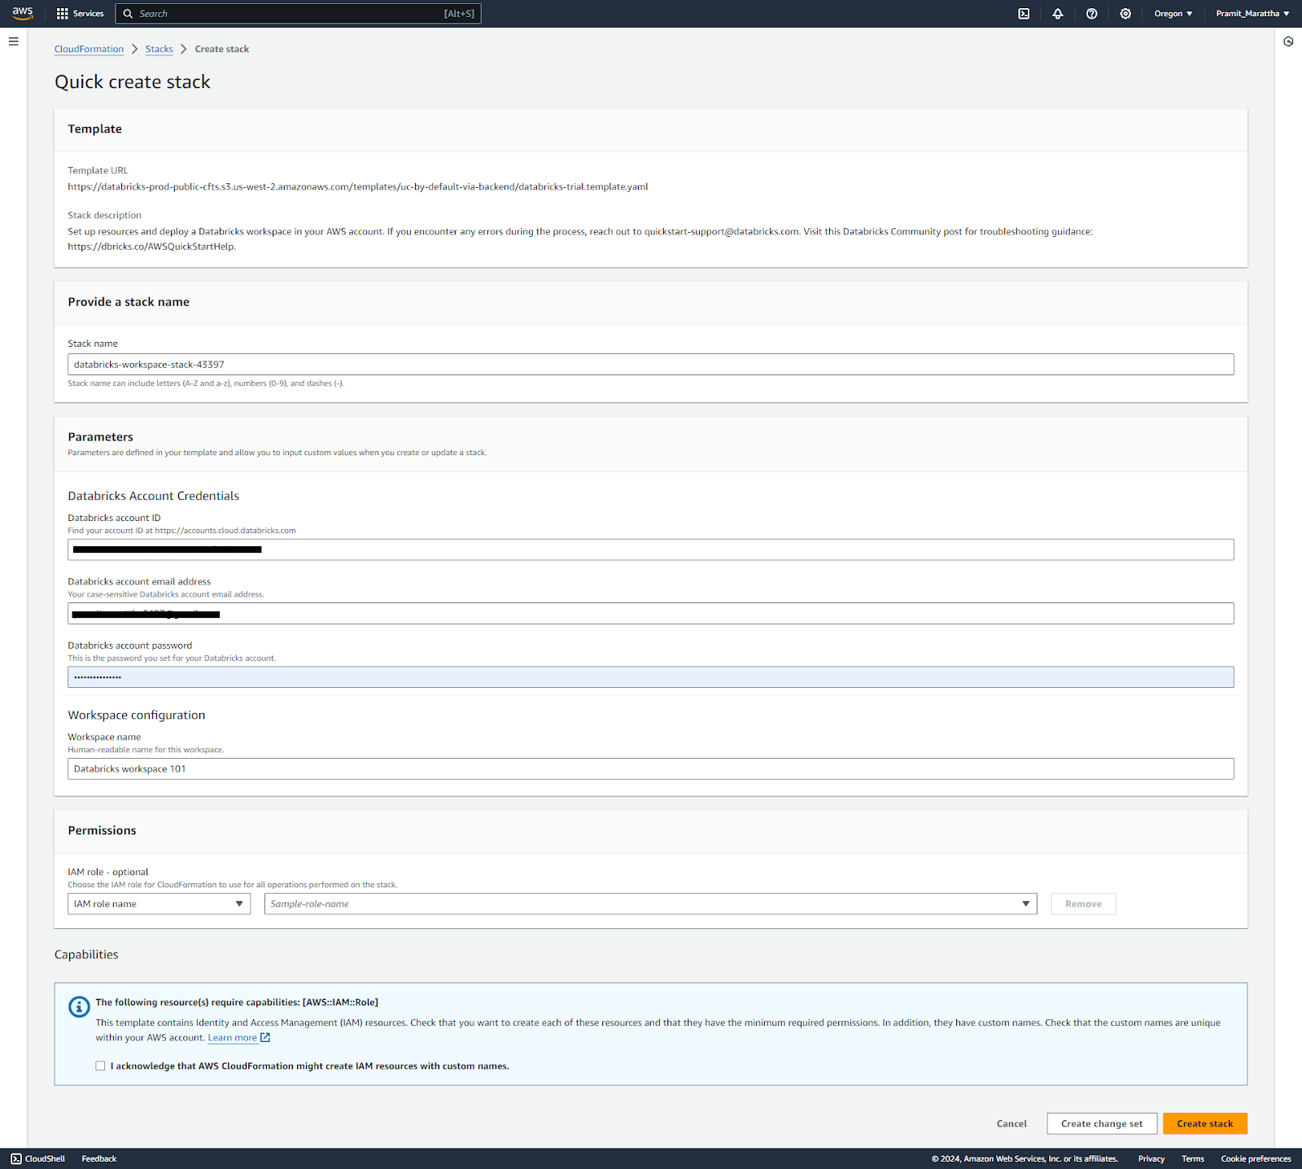The width and height of the screenshot is (1302, 1169).
Task: Open Feedback in footer
Action: click(x=99, y=1158)
